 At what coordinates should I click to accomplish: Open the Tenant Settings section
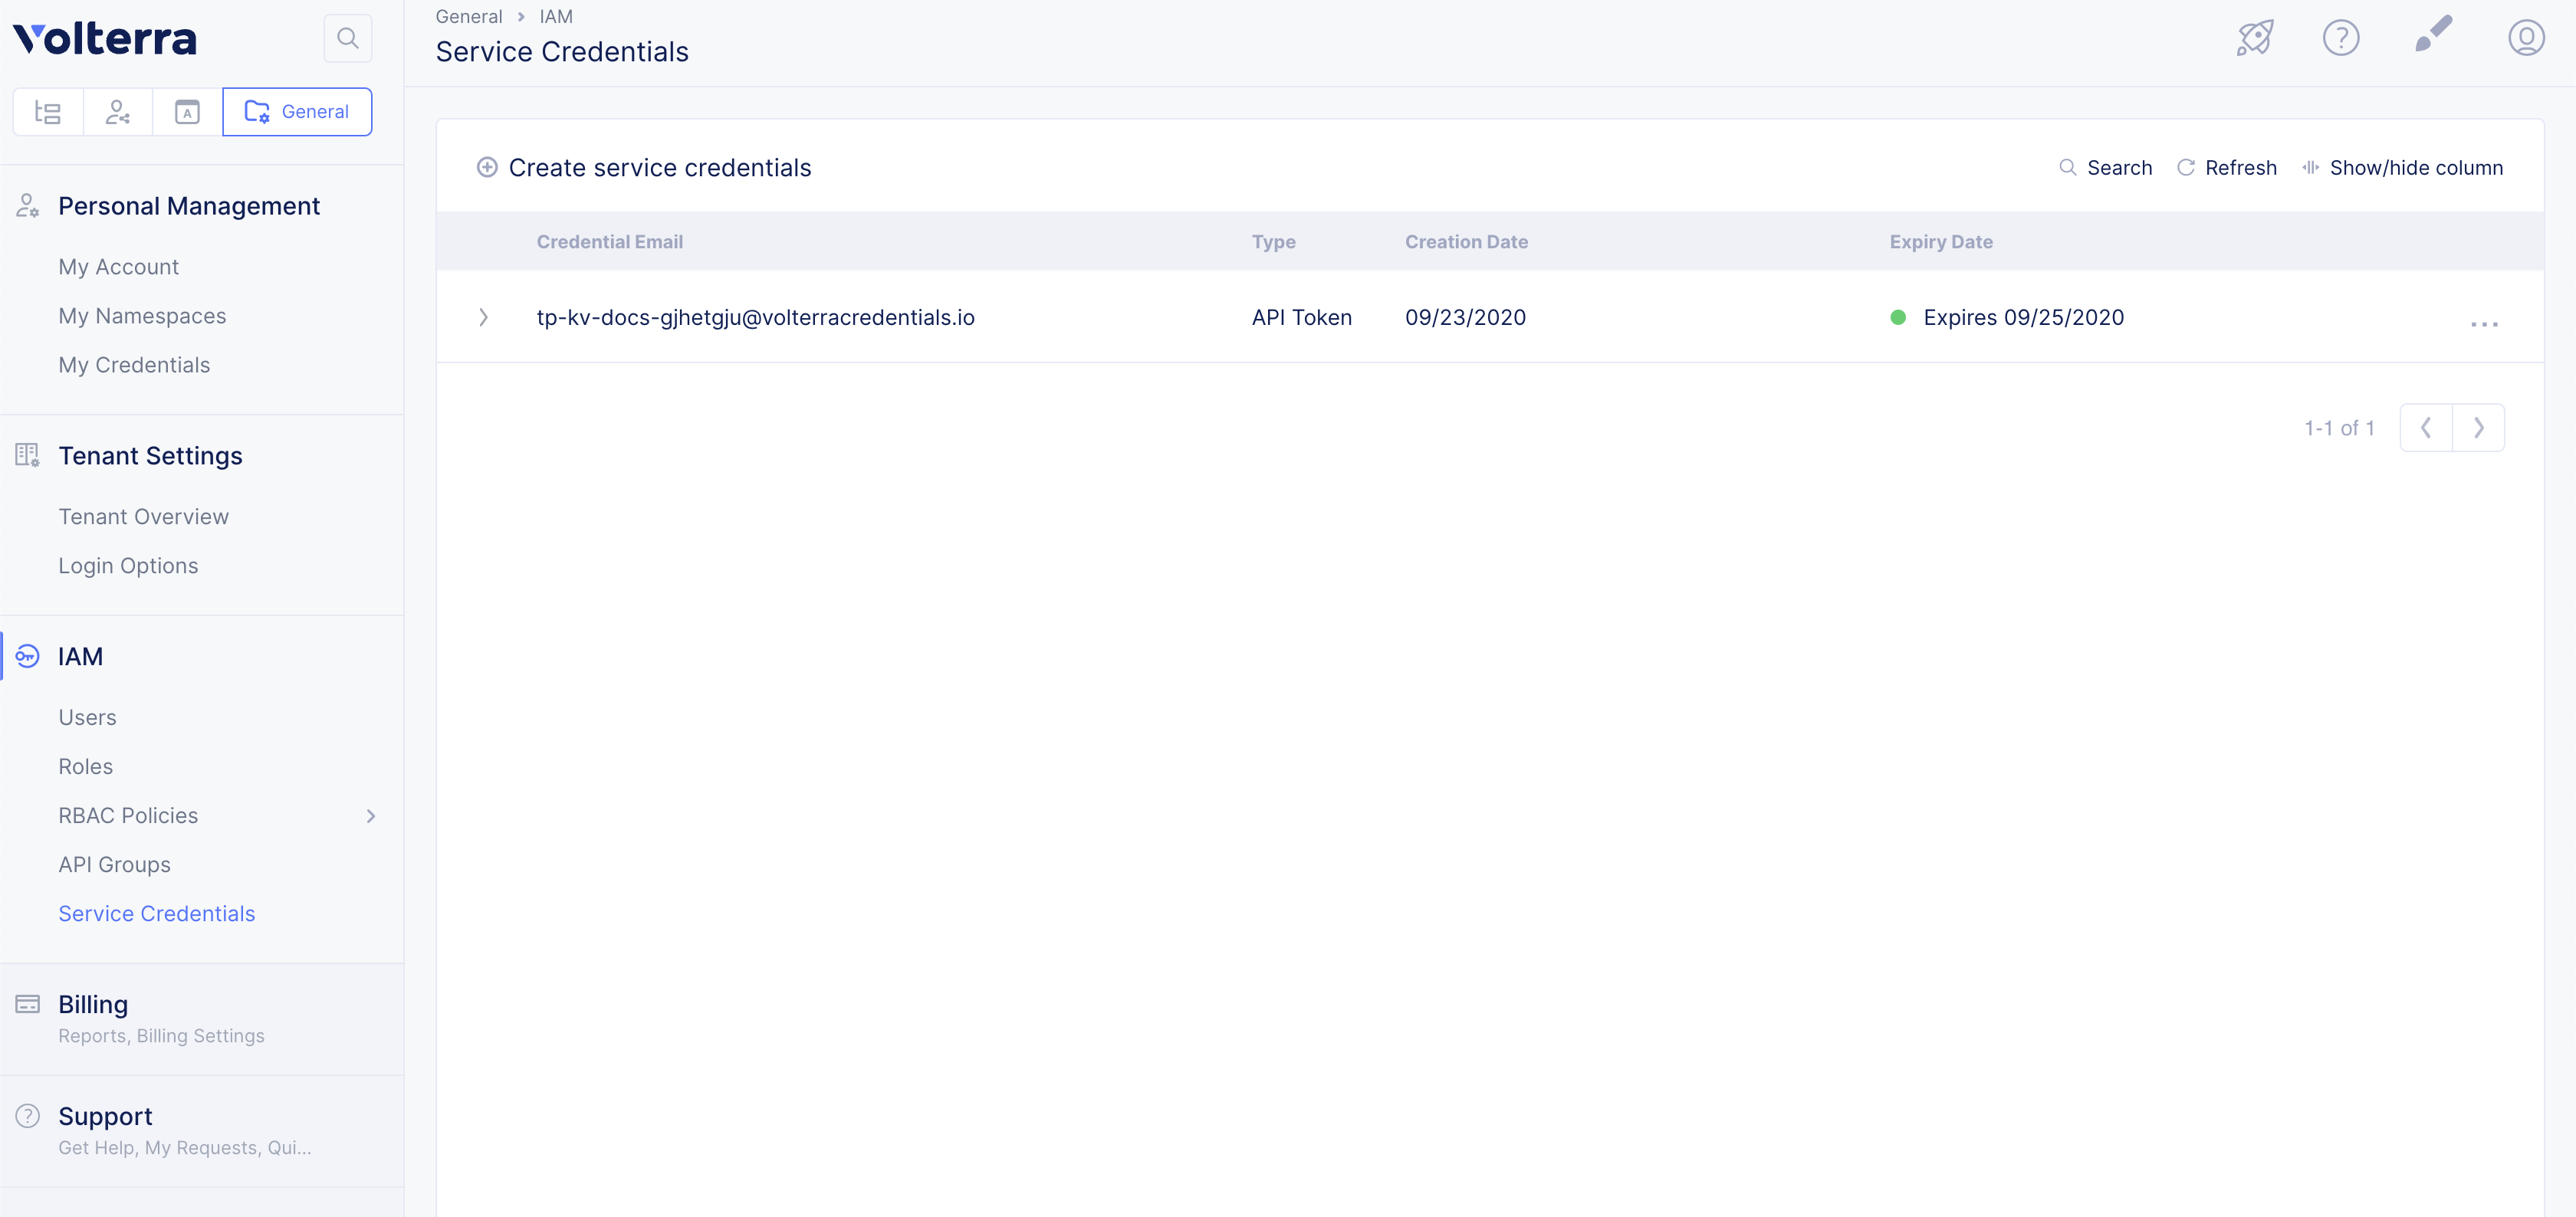(x=150, y=456)
